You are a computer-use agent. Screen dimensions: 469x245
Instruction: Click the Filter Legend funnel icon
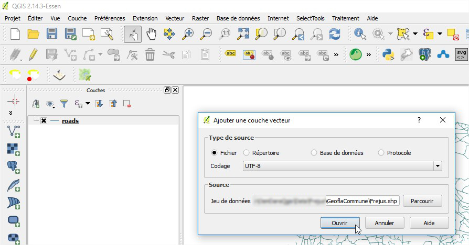64,104
